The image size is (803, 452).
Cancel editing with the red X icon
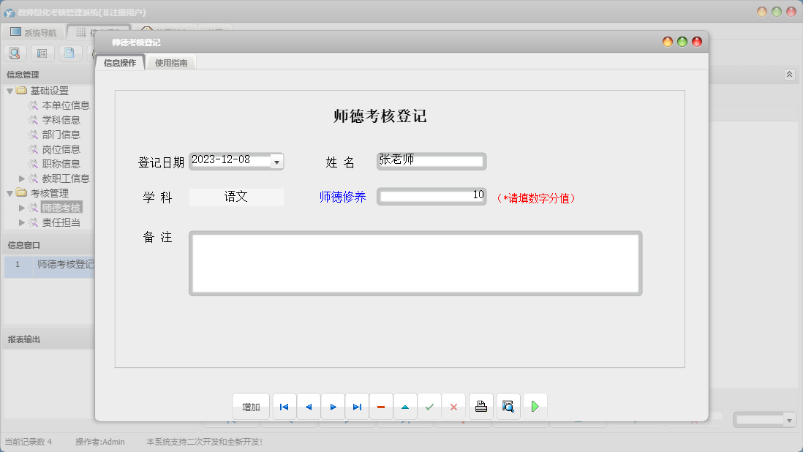click(453, 406)
